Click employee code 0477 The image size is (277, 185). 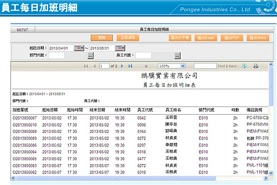click(x=142, y=159)
